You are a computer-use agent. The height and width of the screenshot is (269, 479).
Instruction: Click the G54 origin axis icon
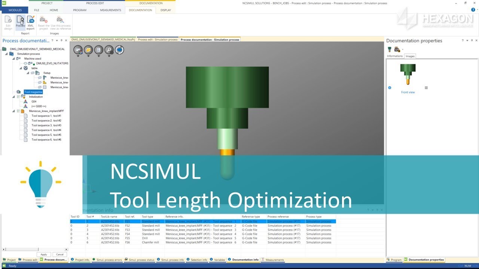25,101
